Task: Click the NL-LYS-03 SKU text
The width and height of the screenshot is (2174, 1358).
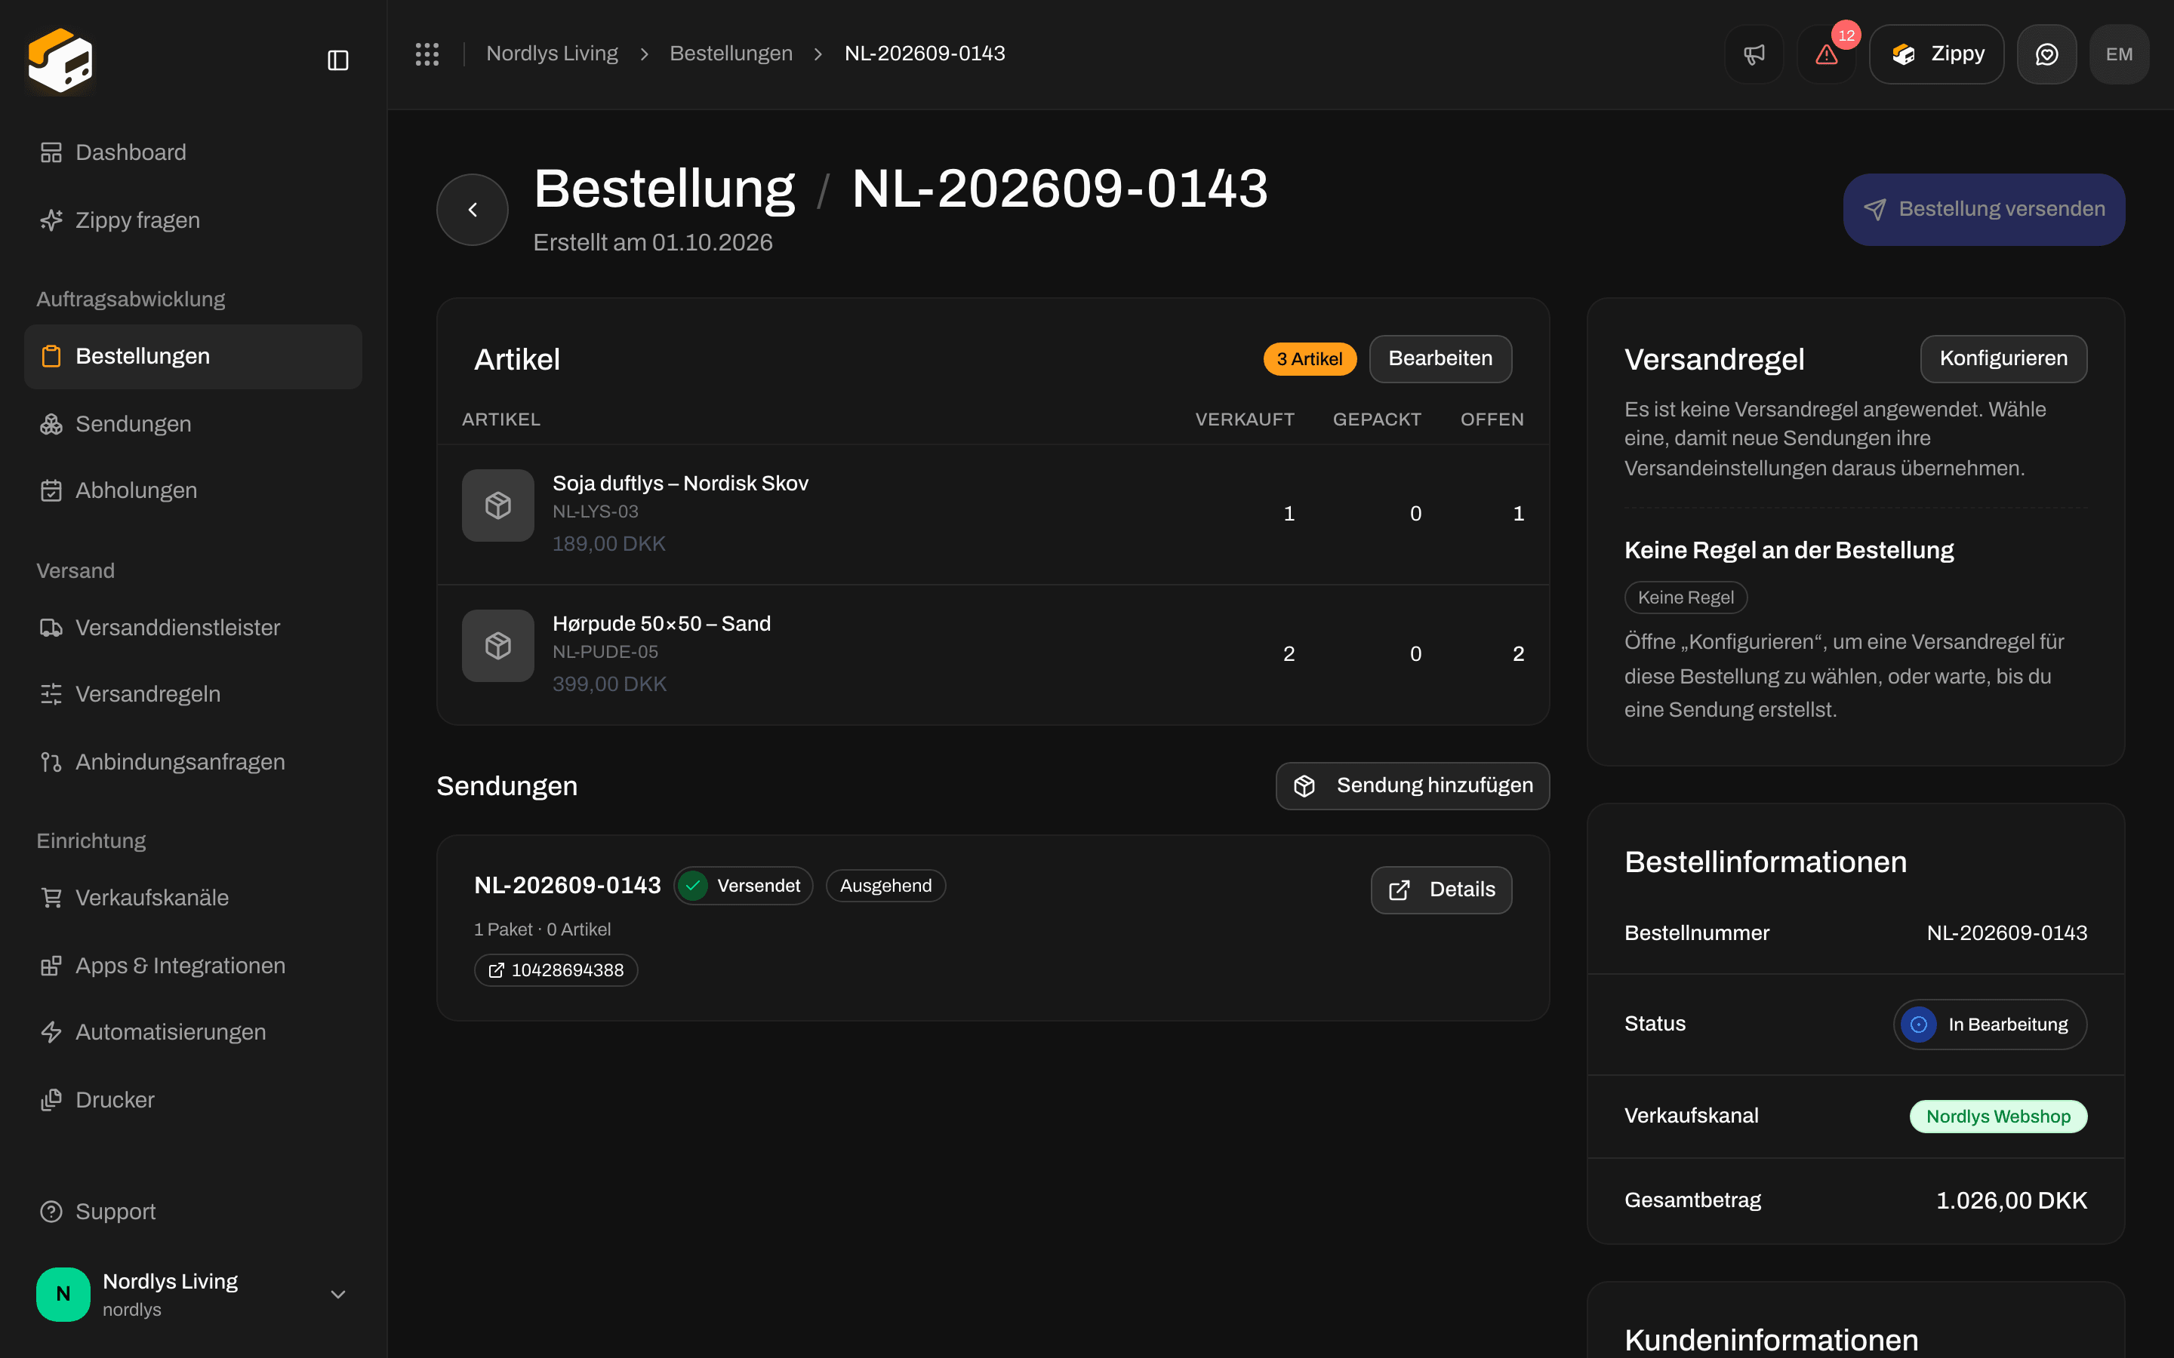Action: click(595, 512)
